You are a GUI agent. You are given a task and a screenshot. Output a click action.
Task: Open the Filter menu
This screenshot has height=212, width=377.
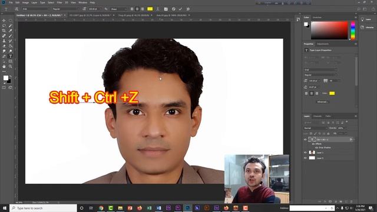click(59, 2)
